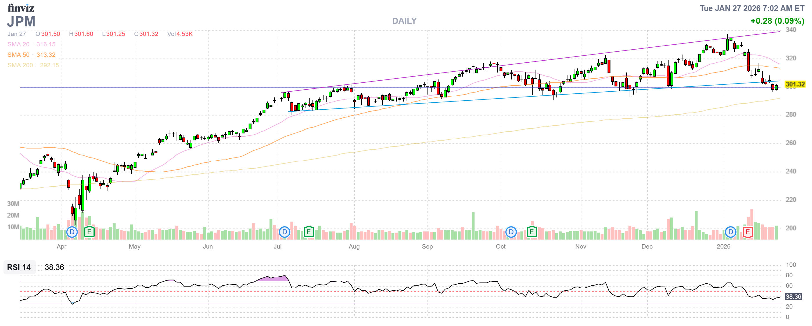Image resolution: width=812 pixels, height=326 pixels.
Task: Select the D dividend marker in October
Action: pyautogui.click(x=511, y=233)
